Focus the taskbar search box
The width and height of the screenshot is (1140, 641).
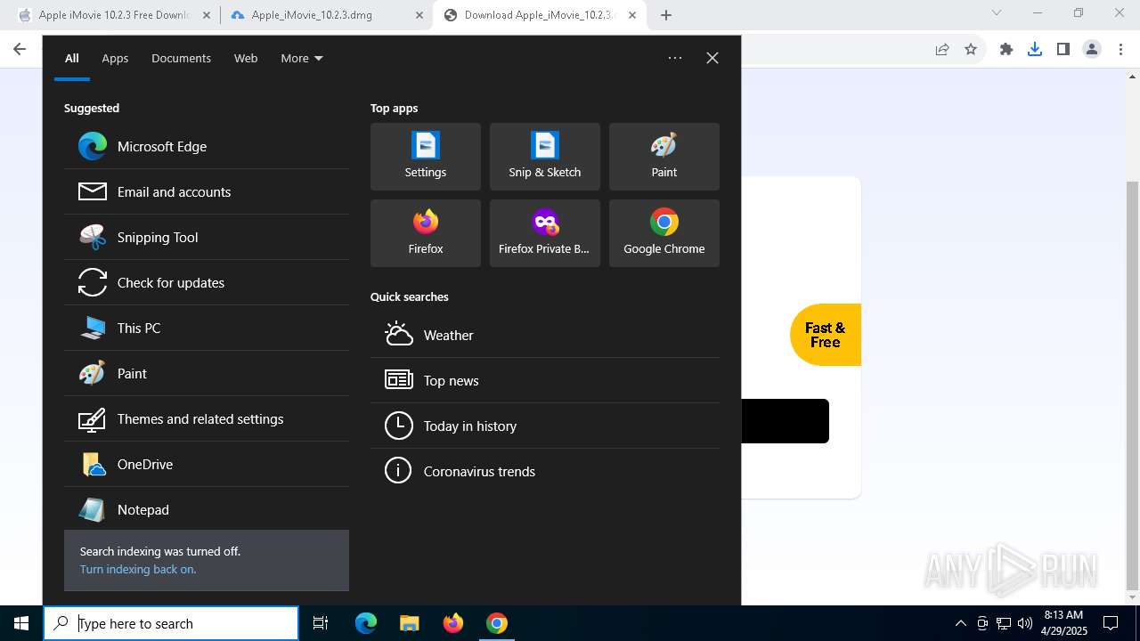point(171,623)
